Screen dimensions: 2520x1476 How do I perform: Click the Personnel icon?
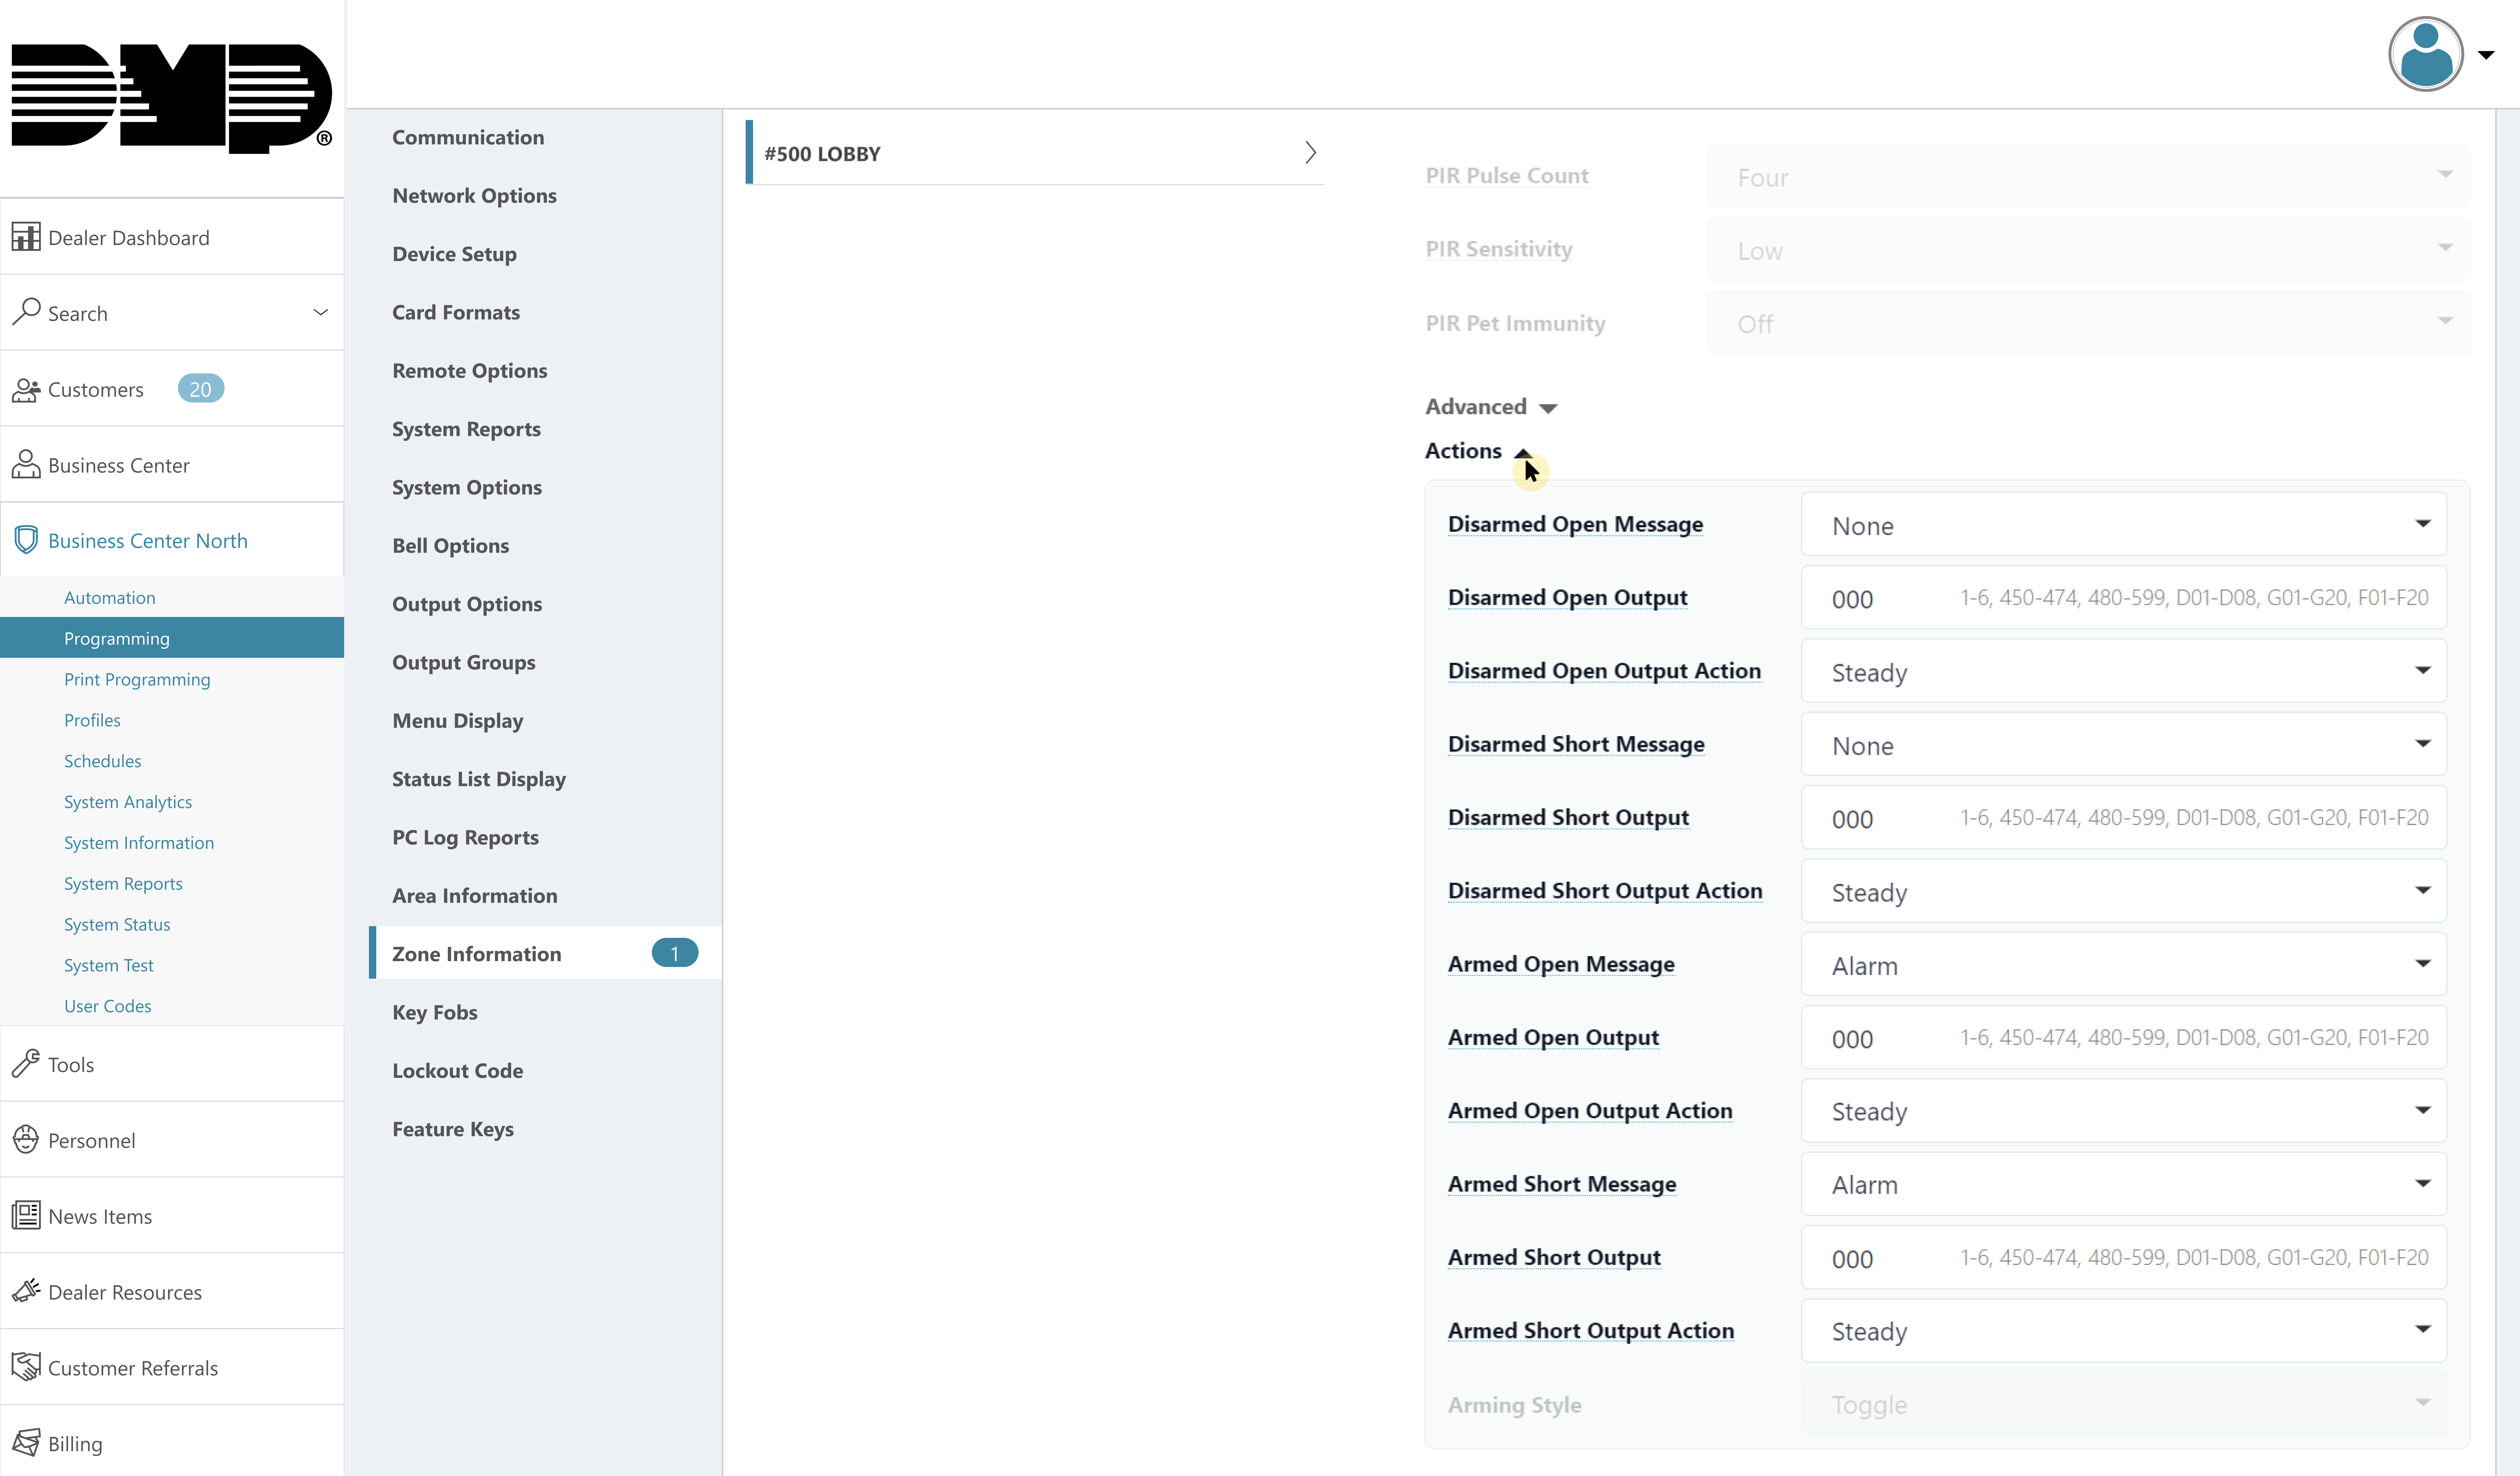pos(26,1139)
